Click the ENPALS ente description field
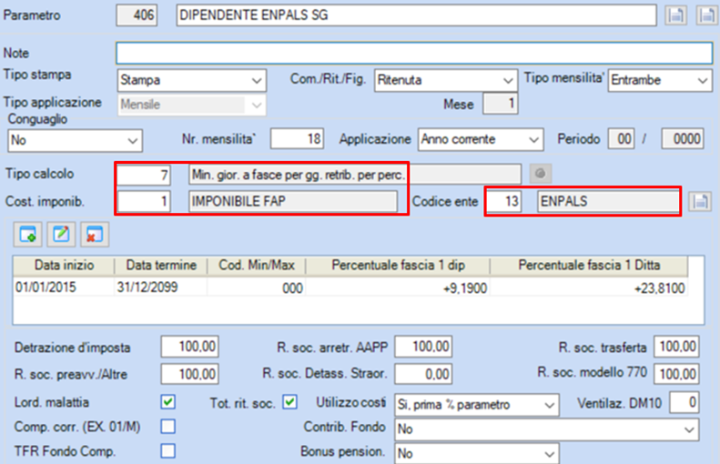This screenshot has width=720, height=464. 609,201
